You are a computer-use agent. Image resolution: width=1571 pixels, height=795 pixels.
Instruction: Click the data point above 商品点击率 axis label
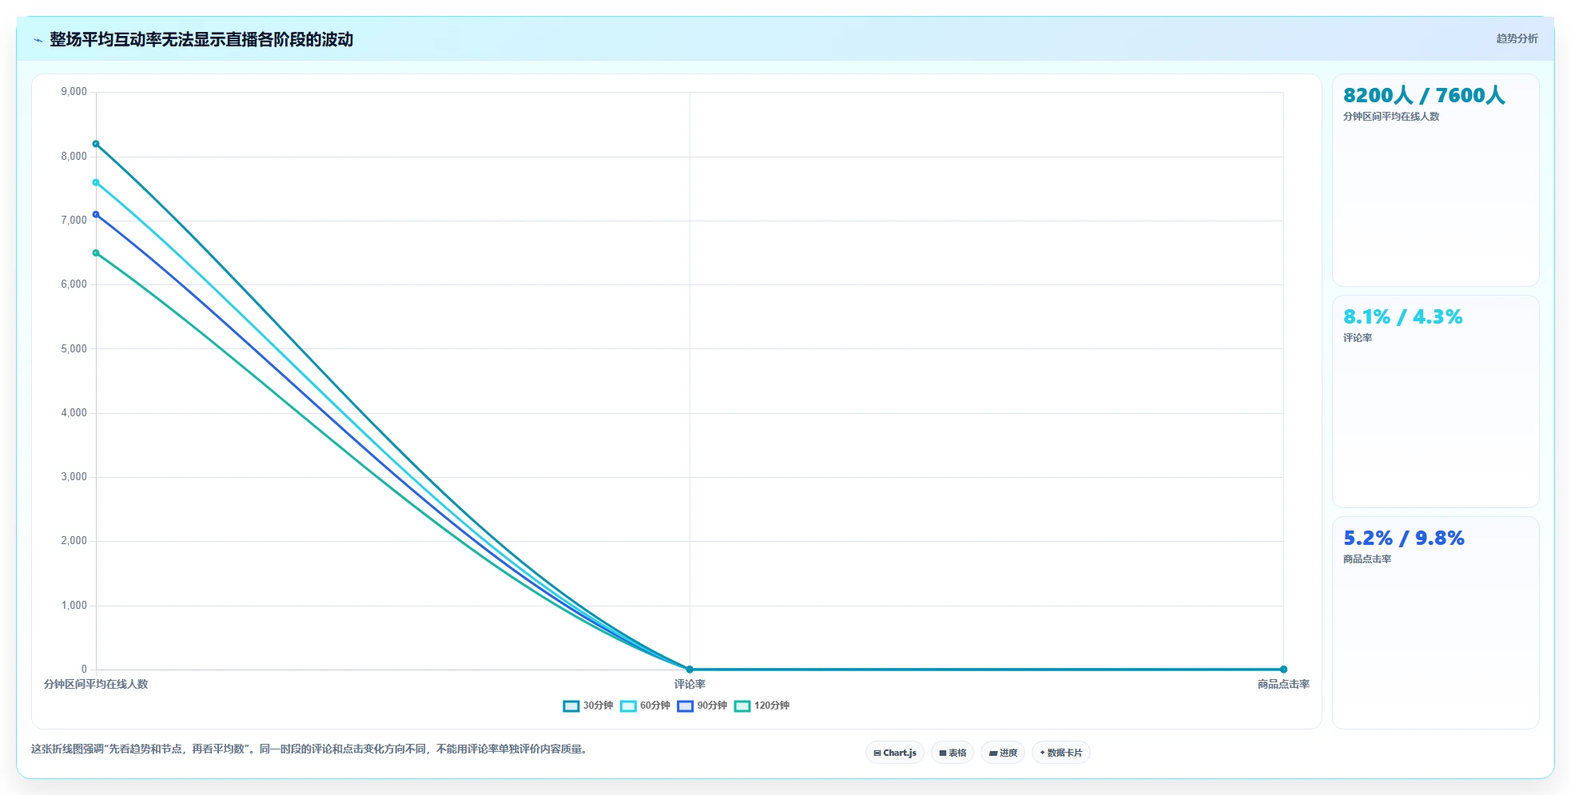(1283, 670)
